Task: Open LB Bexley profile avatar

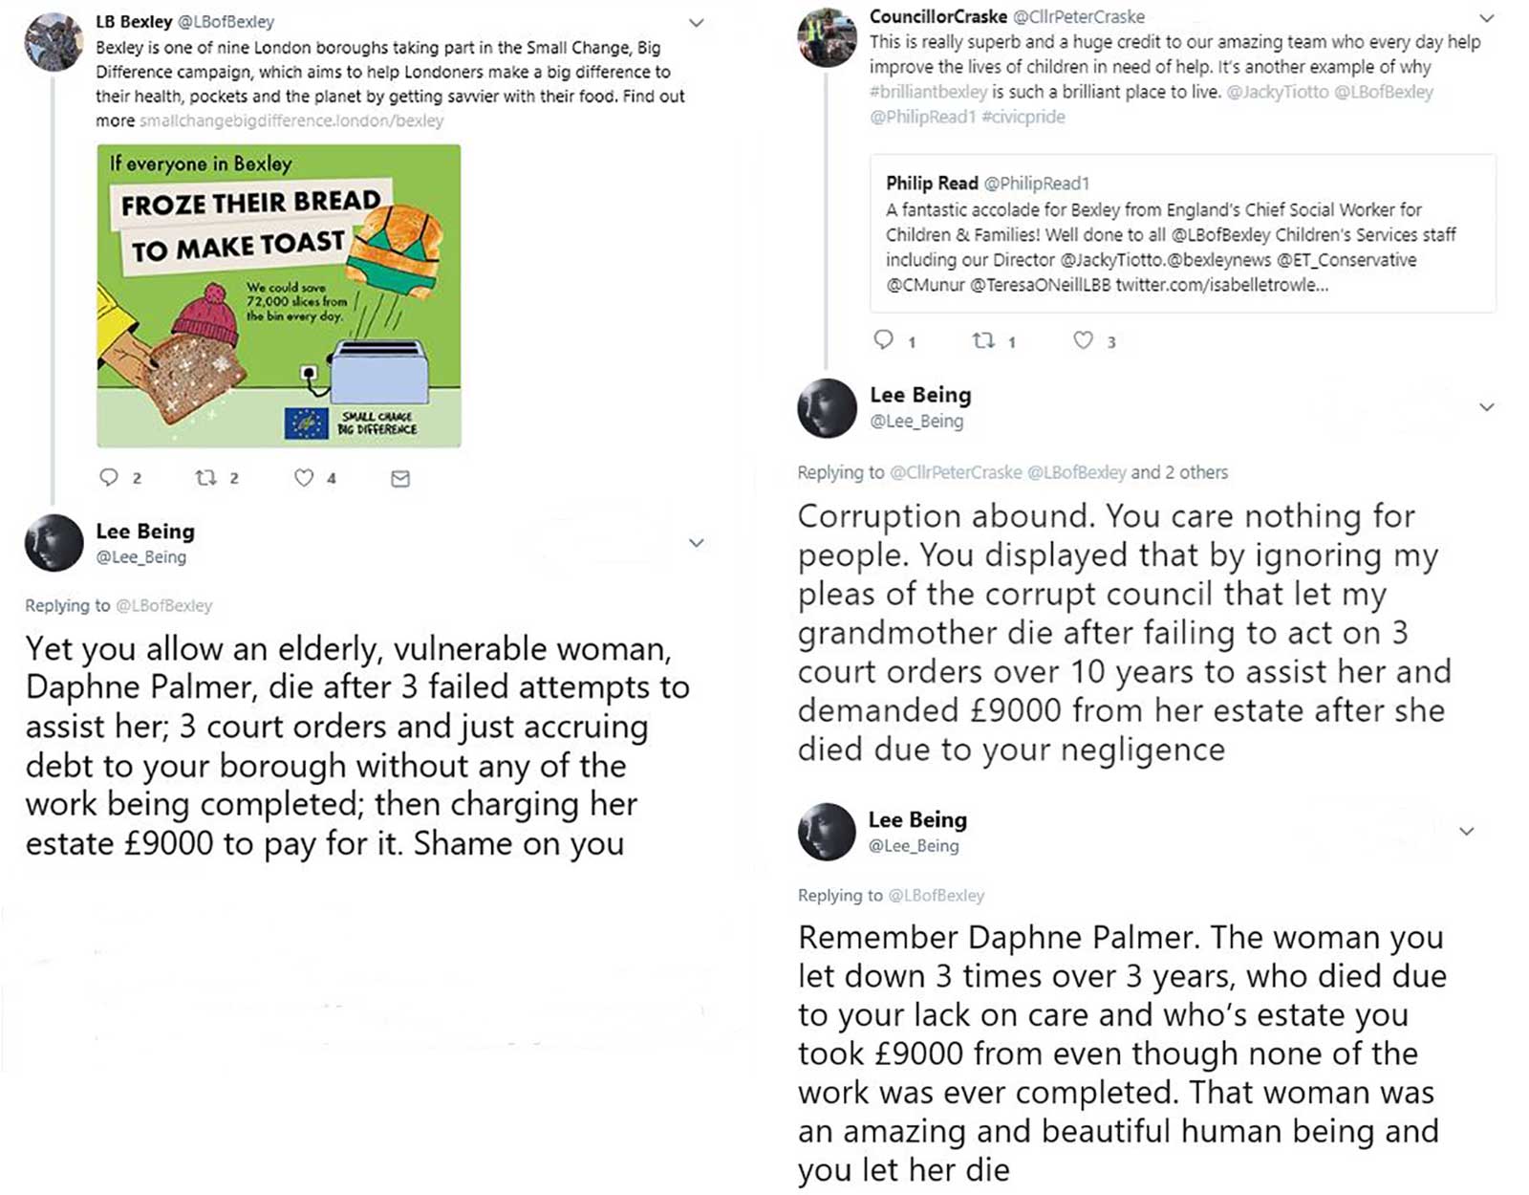Action: tap(54, 42)
